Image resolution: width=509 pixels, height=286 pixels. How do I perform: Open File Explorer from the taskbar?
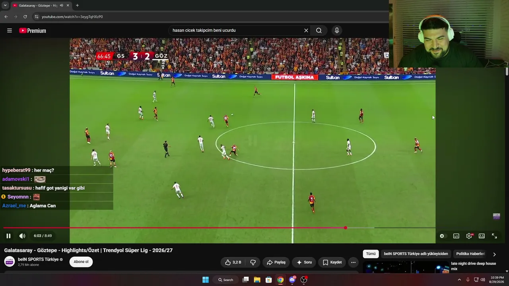(257, 280)
